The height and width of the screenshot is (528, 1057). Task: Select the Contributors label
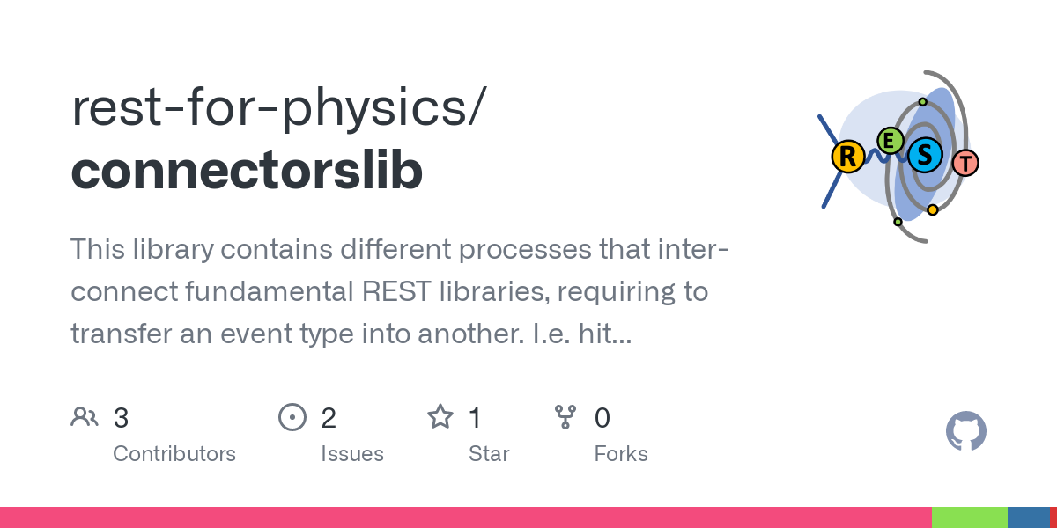[x=174, y=454]
